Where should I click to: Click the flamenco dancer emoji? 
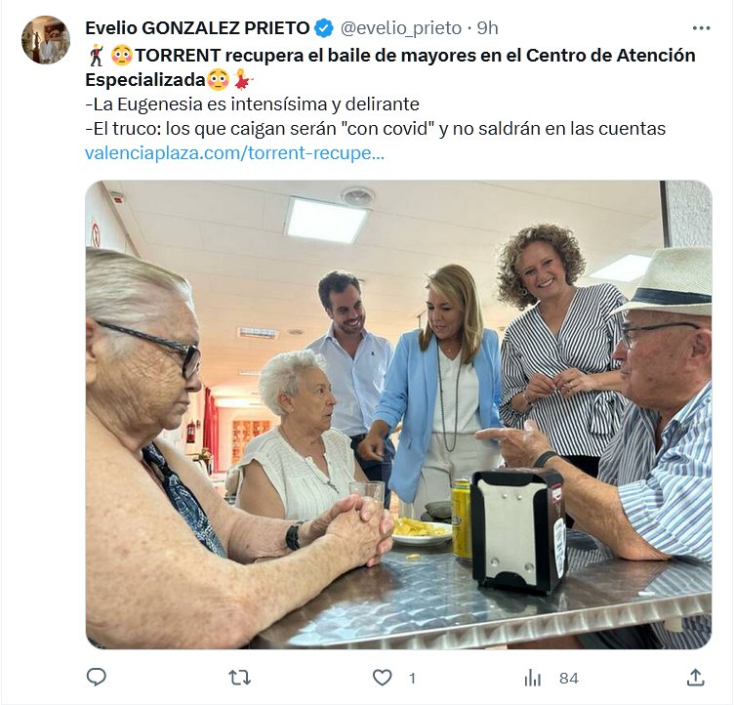[x=242, y=80]
